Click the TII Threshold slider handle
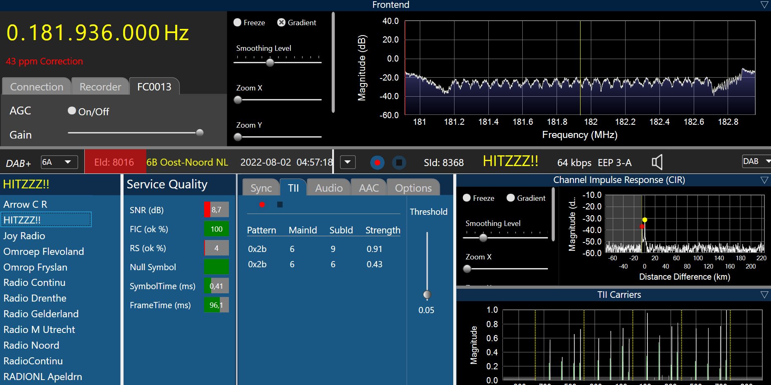Screen dimensions: 771x385 pos(427,295)
